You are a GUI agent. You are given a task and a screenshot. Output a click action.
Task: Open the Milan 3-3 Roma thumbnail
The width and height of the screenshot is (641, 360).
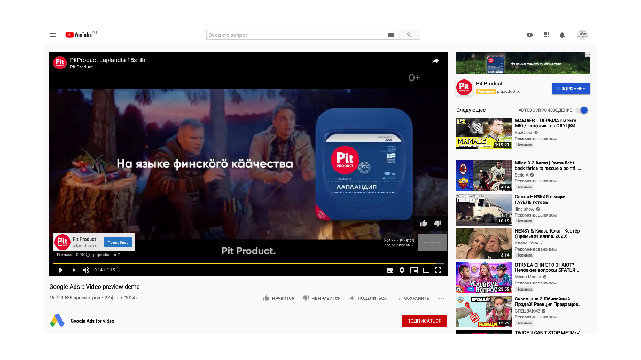point(484,175)
